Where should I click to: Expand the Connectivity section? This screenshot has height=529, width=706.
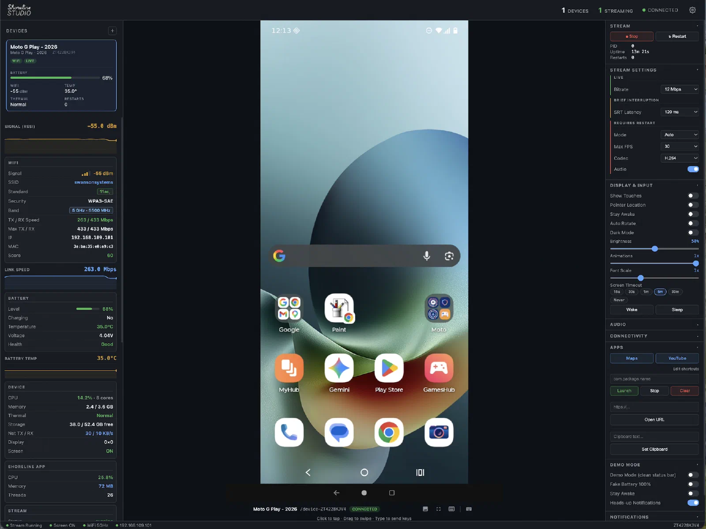pos(654,336)
